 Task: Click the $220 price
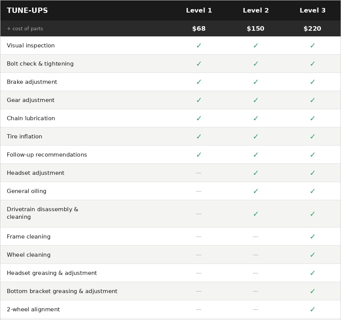coord(313,29)
